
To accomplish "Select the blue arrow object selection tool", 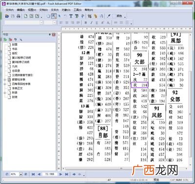I will click(59, 16).
